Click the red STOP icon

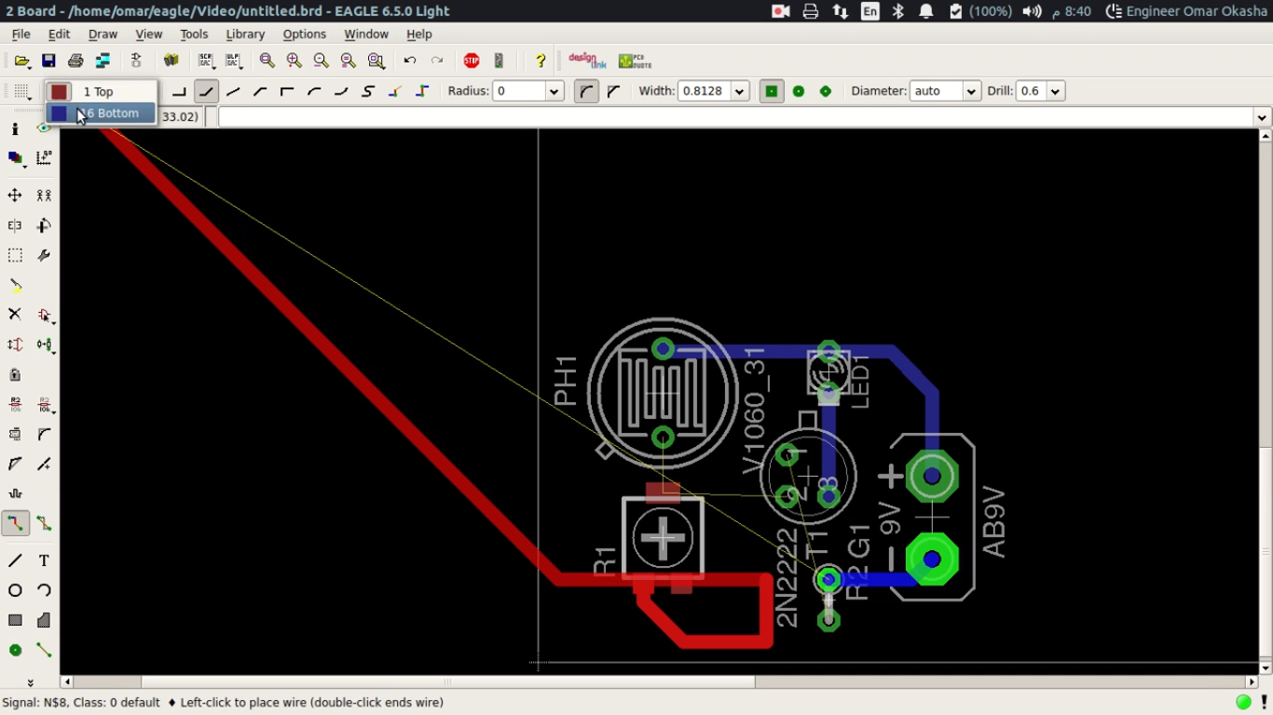472,61
